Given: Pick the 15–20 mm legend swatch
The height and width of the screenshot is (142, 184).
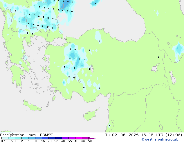Looking at the screenshot, I should click(x=45, y=138).
